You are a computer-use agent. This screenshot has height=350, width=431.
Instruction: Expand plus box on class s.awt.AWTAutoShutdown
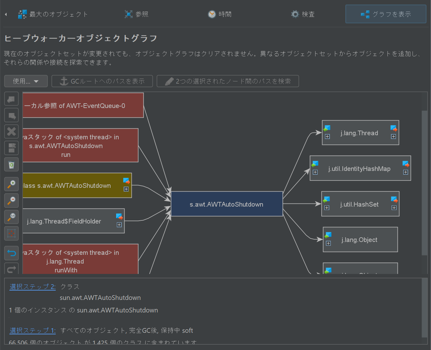126,189
